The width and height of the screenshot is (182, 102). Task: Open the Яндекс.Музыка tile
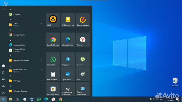(x=83, y=20)
